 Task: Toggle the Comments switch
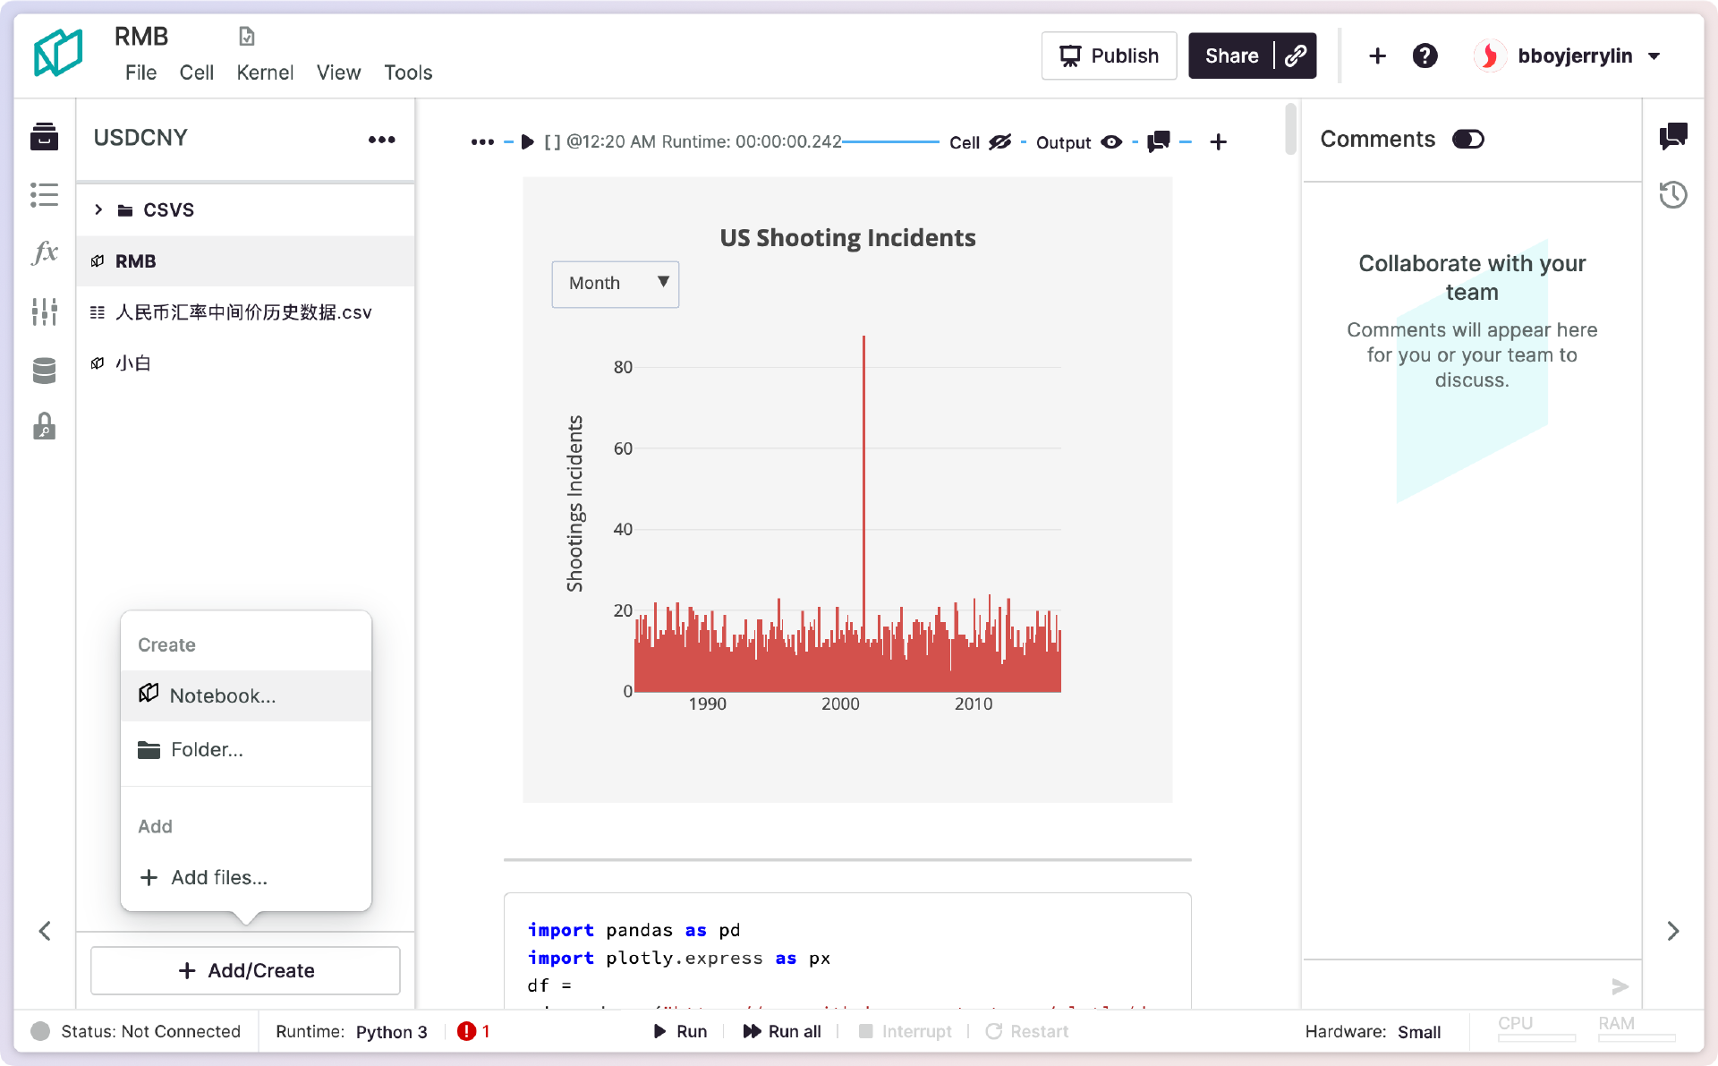[x=1467, y=140]
